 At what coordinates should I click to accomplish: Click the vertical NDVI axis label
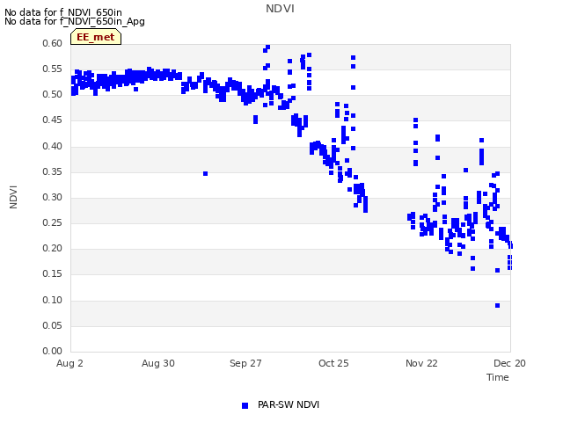(13, 197)
